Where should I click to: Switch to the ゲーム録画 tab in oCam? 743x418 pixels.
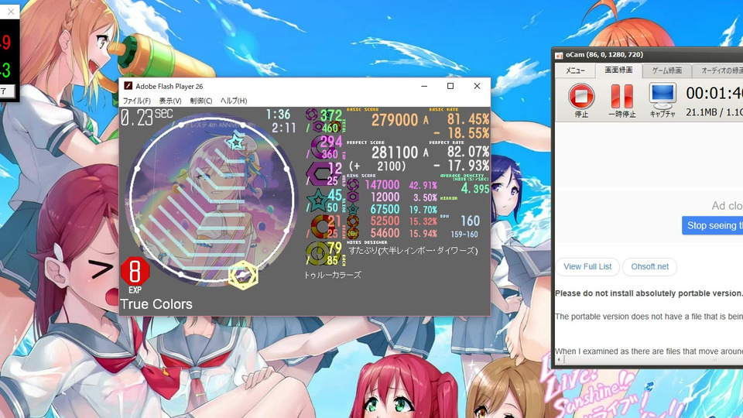666,70
